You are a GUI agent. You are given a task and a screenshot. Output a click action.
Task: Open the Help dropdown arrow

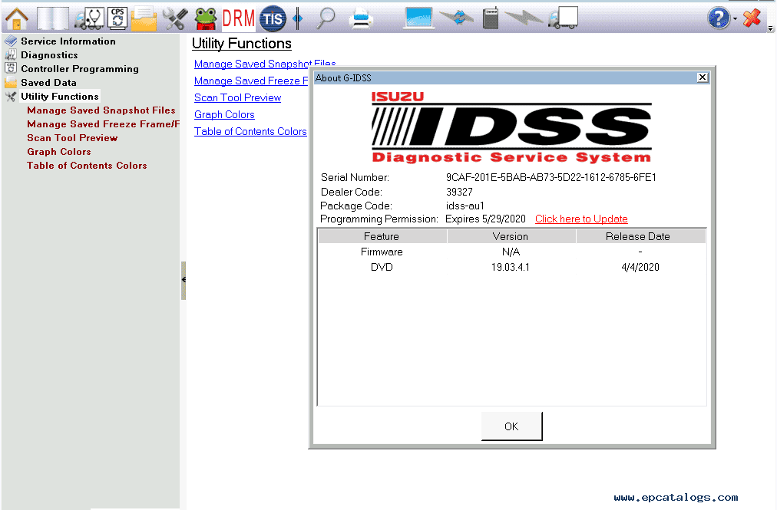[x=735, y=19]
